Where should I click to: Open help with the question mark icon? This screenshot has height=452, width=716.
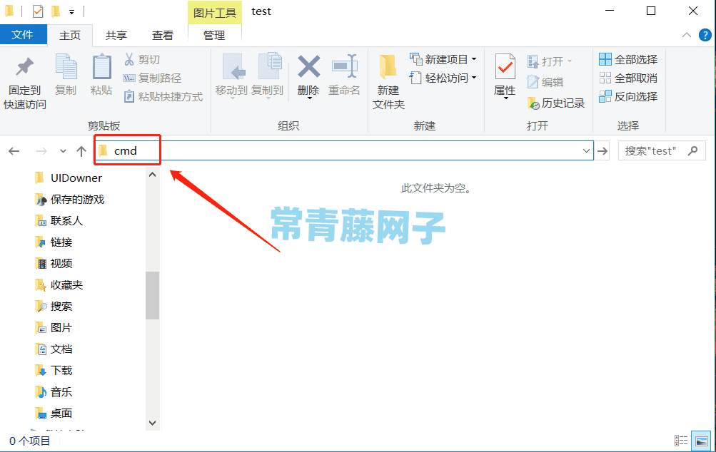click(705, 35)
